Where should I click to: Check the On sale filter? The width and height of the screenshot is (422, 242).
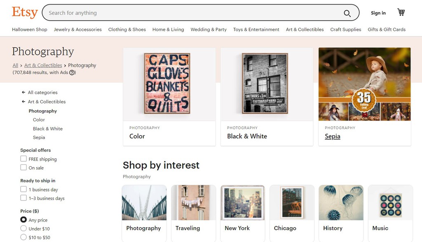(x=23, y=168)
